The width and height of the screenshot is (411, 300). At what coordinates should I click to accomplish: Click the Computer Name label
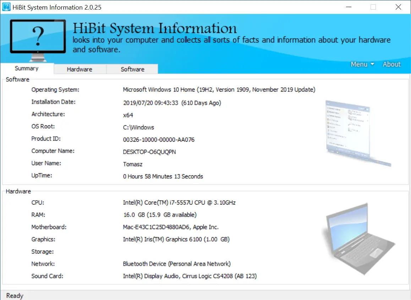click(x=53, y=151)
